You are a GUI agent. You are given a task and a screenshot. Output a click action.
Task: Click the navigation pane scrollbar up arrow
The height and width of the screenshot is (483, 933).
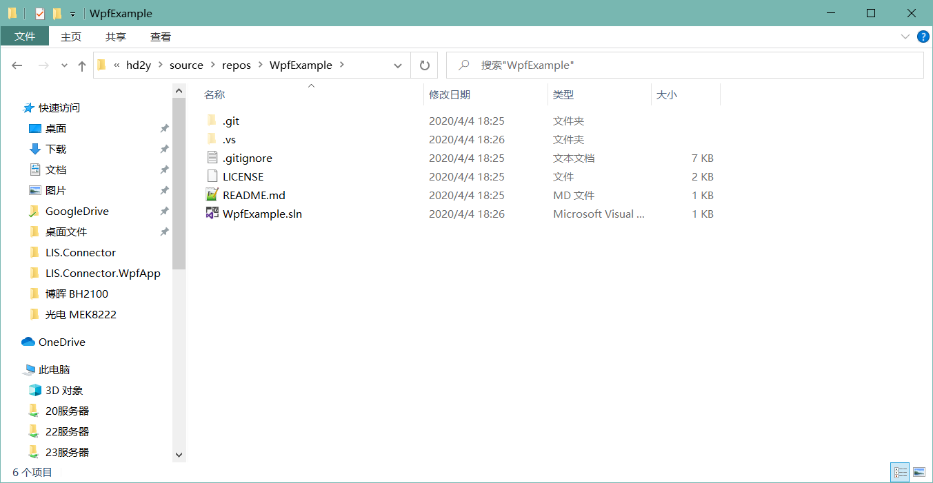coord(179,90)
